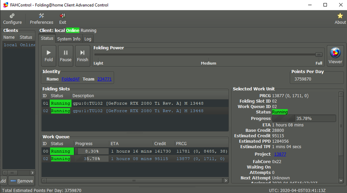Click the Folding Power slider handle
Viewport: 347px width, 193px height.
tap(319, 54)
